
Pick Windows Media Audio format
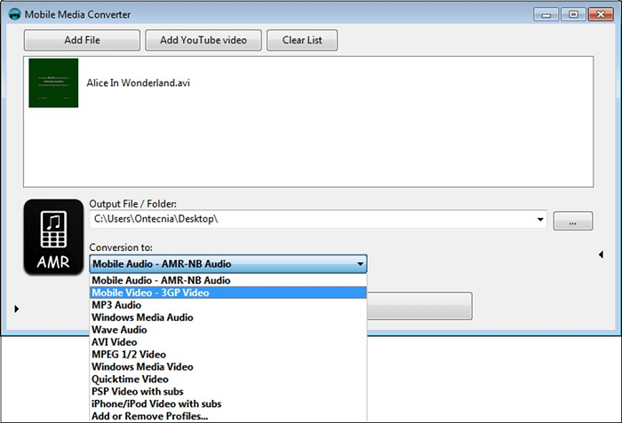(x=228, y=317)
